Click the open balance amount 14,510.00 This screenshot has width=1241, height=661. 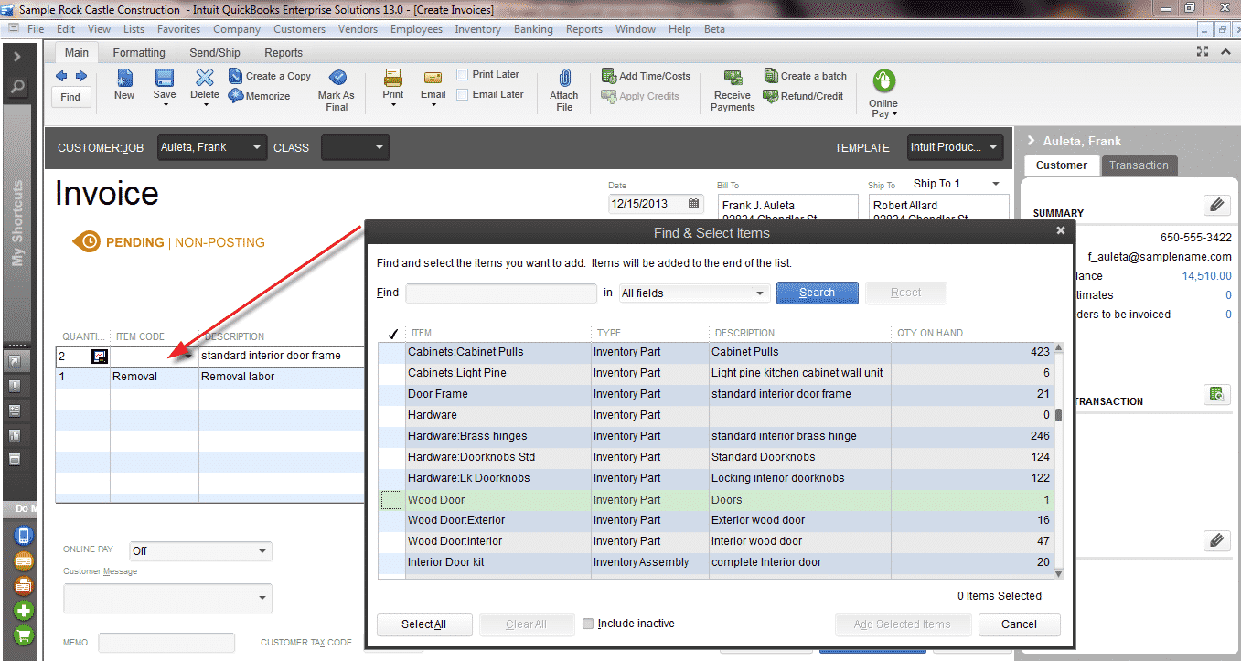1206,276
